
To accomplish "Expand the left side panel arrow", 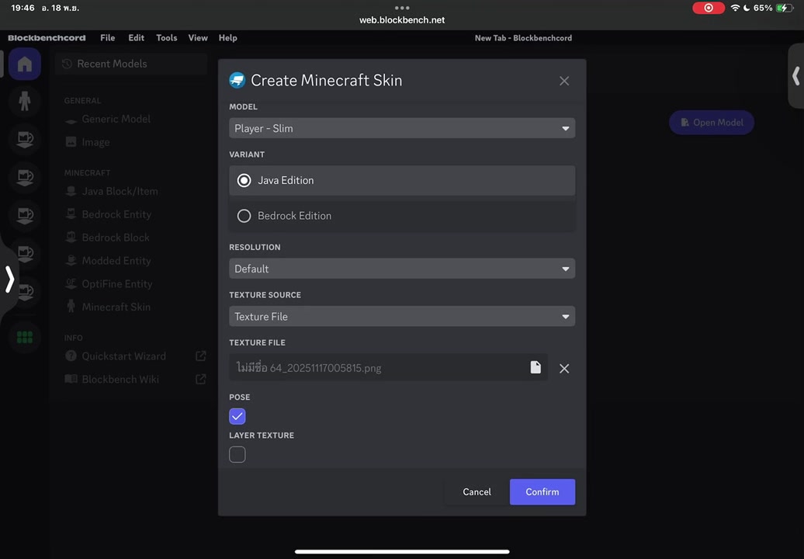I will point(9,279).
